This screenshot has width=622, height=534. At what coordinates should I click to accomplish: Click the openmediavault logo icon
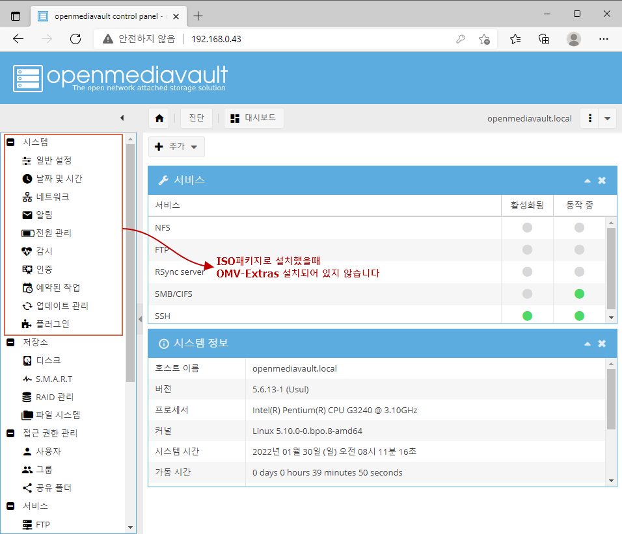pyautogui.click(x=28, y=79)
